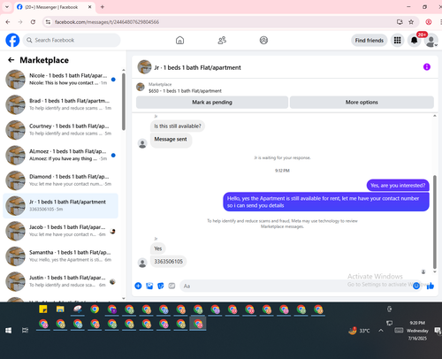Viewport: 442px width, 359px height.
Task: Choose a GIF icon
Action: point(171,286)
